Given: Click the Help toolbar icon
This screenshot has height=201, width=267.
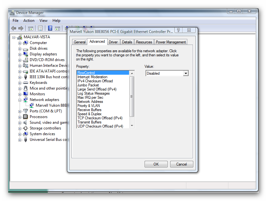Looking at the screenshot, I should 50,28.
